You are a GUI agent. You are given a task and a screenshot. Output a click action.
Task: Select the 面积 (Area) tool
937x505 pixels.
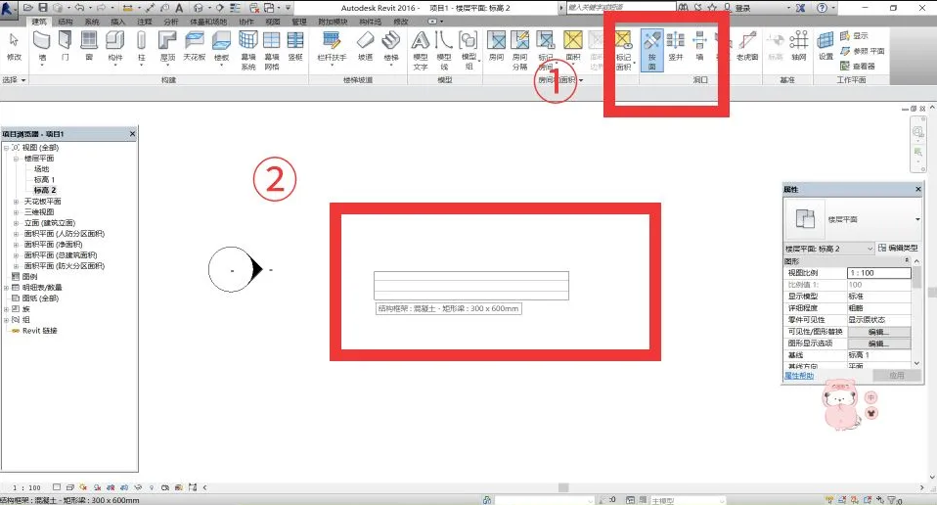click(572, 47)
